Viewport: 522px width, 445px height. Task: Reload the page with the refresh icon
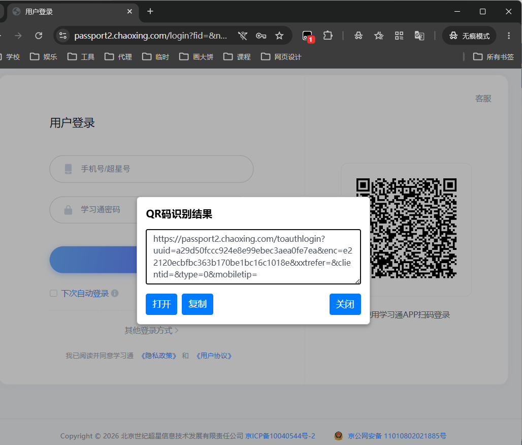point(39,36)
